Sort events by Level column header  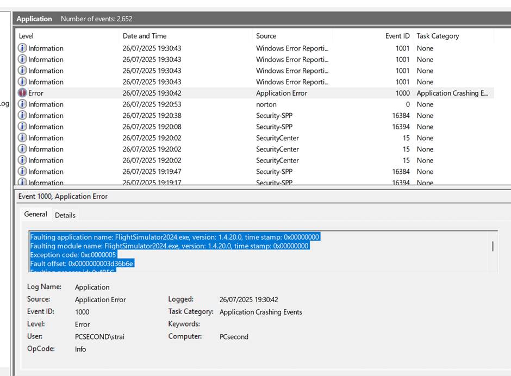click(26, 36)
